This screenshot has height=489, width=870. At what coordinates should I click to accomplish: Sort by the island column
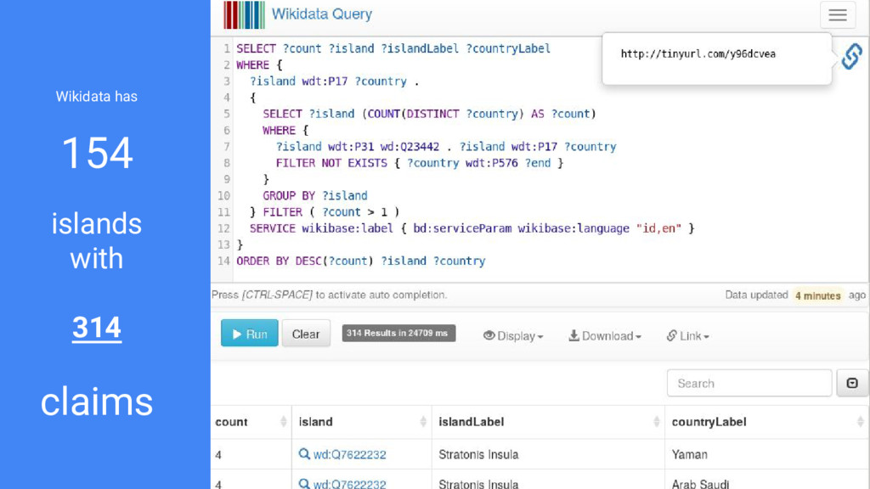(362, 422)
